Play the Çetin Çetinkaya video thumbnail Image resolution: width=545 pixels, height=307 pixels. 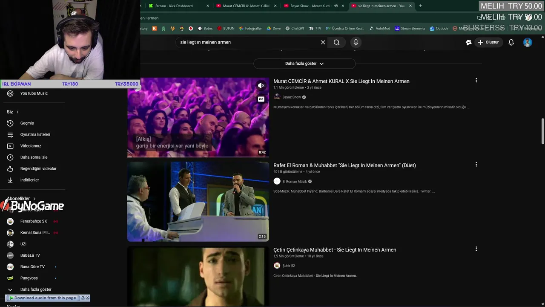click(x=198, y=276)
